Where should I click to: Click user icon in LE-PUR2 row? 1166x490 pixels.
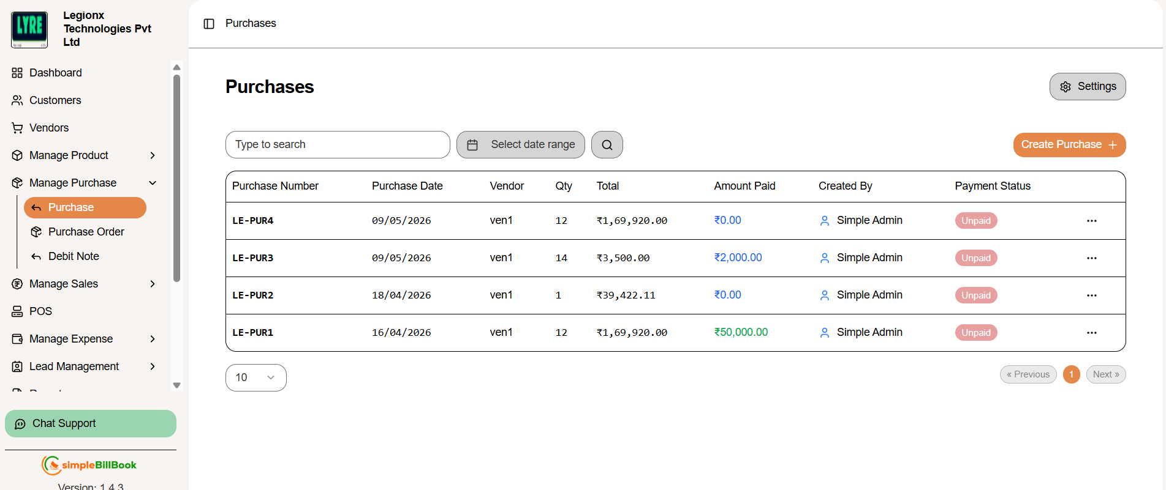tap(825, 295)
